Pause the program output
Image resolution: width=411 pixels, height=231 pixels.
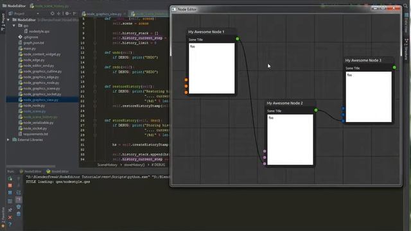[x=10, y=193]
